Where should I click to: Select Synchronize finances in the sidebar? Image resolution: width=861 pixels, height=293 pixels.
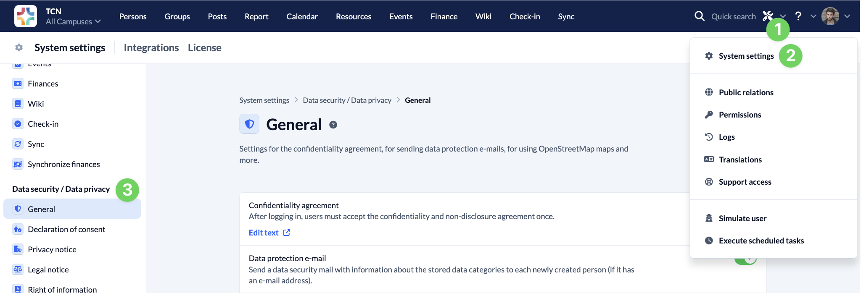(63, 164)
